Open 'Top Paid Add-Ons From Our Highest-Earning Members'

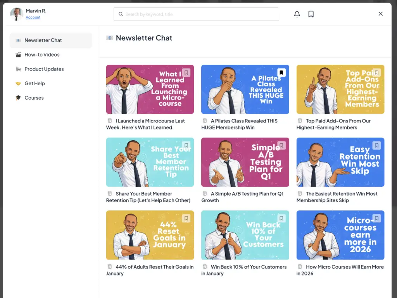(x=334, y=124)
